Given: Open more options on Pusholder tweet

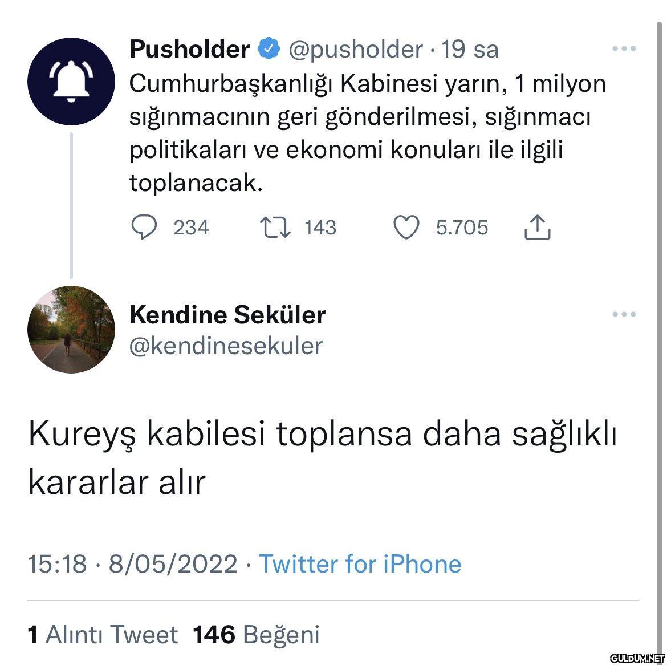Looking at the screenshot, I should (x=624, y=49).
